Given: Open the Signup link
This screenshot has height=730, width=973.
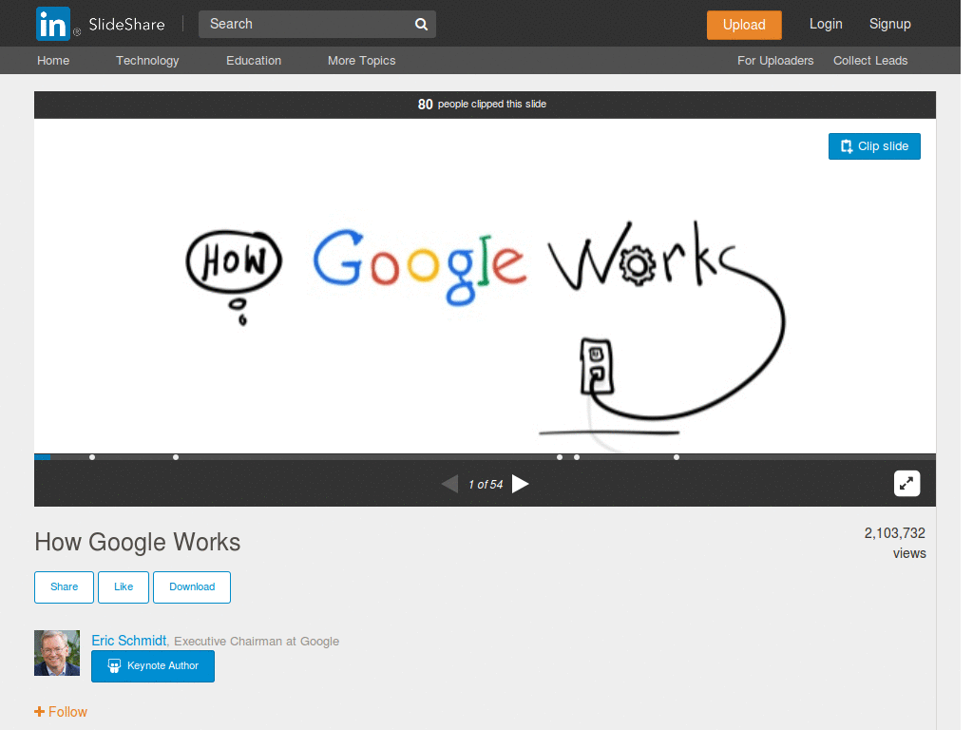Looking at the screenshot, I should [889, 24].
